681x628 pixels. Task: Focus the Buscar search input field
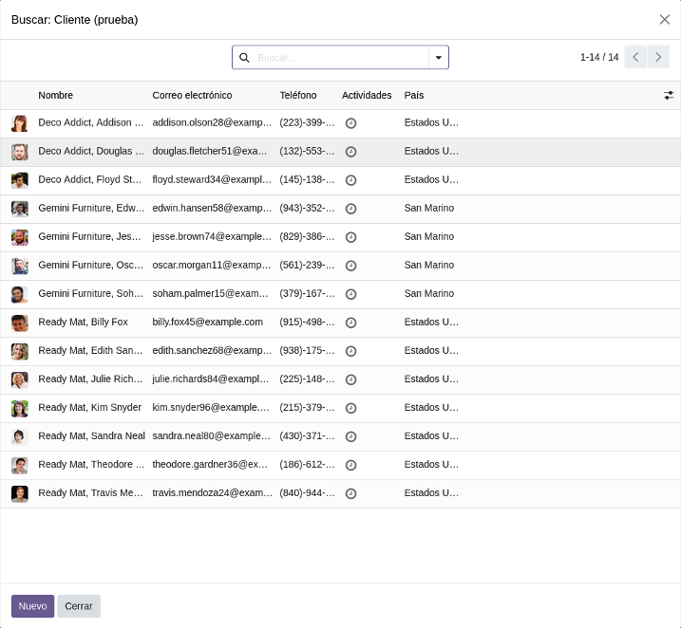tap(340, 58)
